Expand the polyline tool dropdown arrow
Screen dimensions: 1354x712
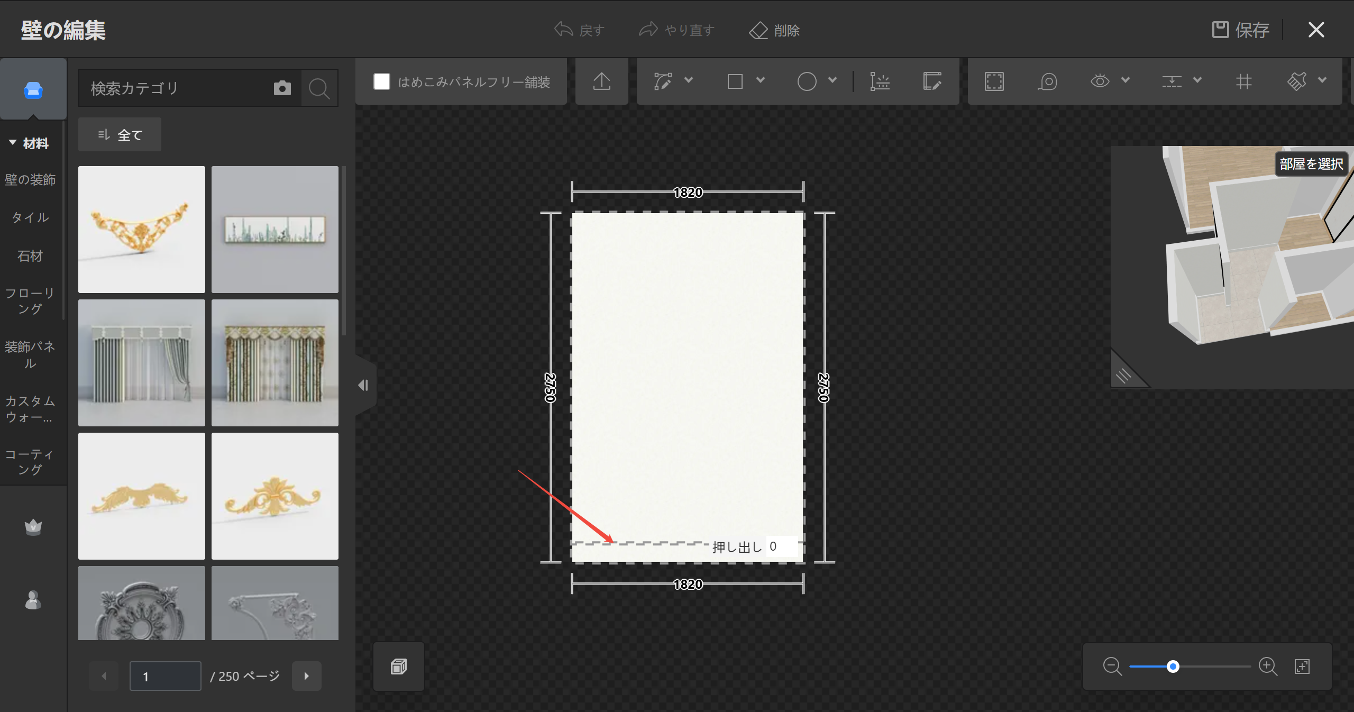[688, 80]
